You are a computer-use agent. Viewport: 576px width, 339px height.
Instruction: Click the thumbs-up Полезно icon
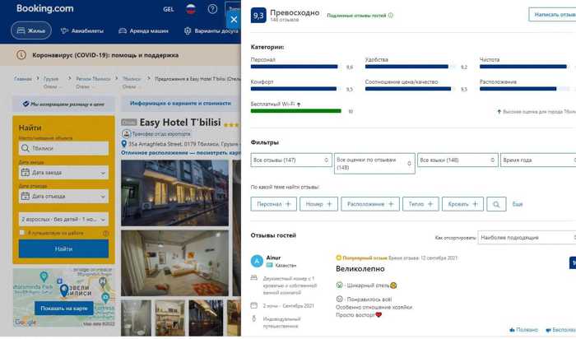(x=512, y=330)
